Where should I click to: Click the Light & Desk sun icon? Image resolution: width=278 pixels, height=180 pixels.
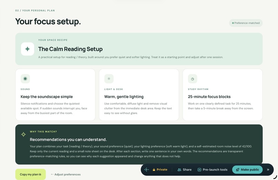109,79
